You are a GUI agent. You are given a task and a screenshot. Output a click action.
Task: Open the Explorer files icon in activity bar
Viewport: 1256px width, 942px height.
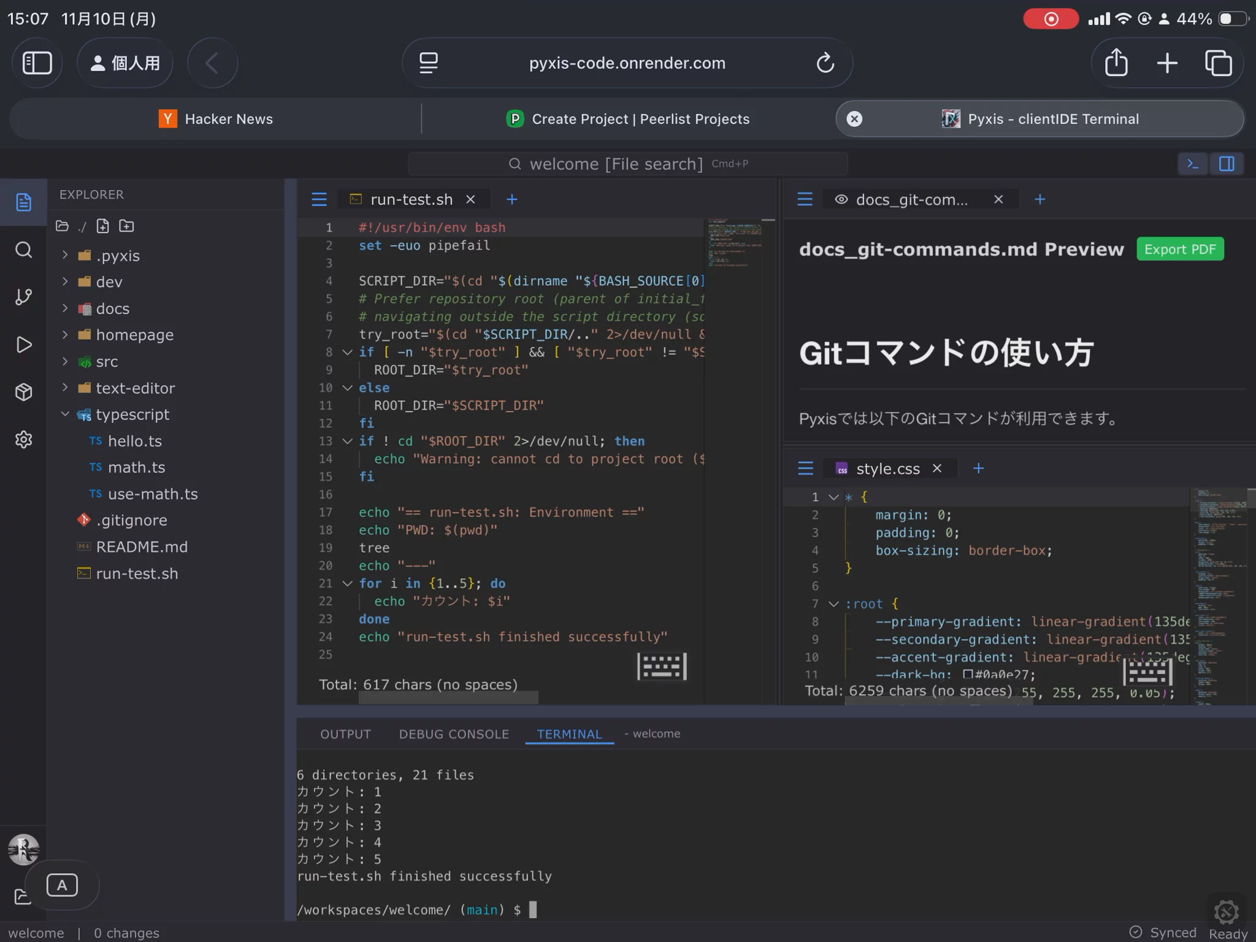click(x=23, y=202)
